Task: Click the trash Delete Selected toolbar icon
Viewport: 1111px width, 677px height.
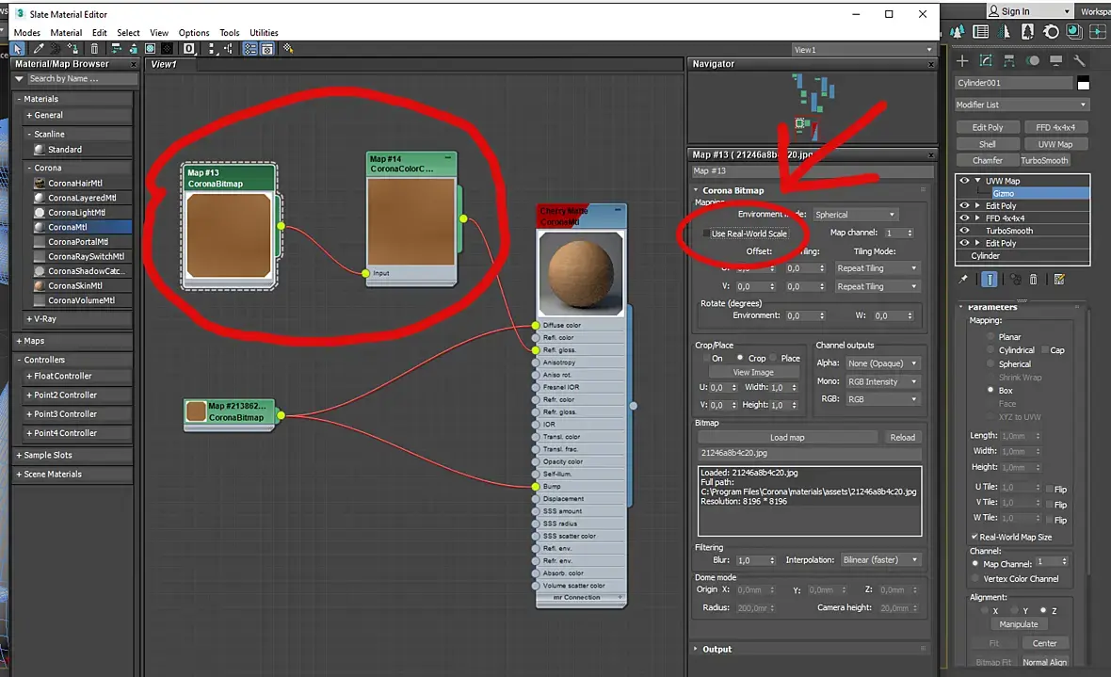Action: pyautogui.click(x=94, y=48)
